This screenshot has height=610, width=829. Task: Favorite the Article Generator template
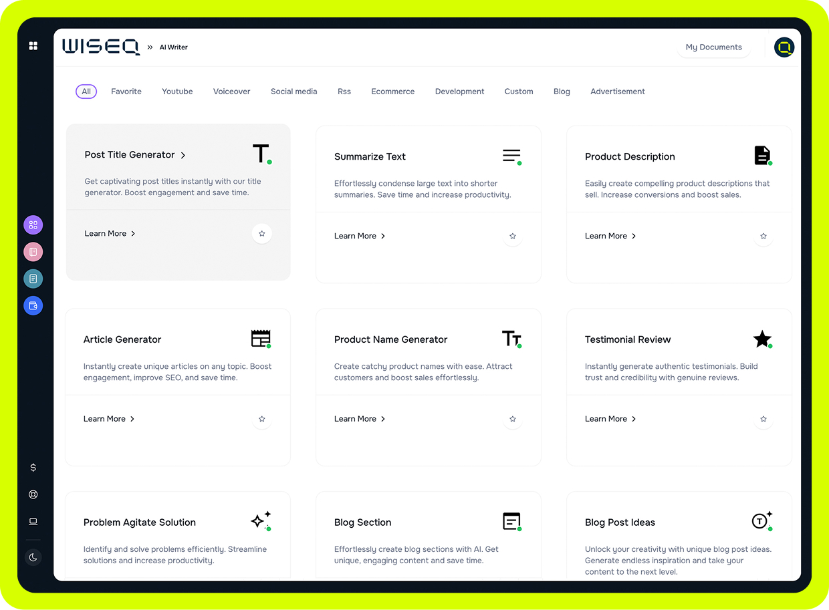point(261,419)
